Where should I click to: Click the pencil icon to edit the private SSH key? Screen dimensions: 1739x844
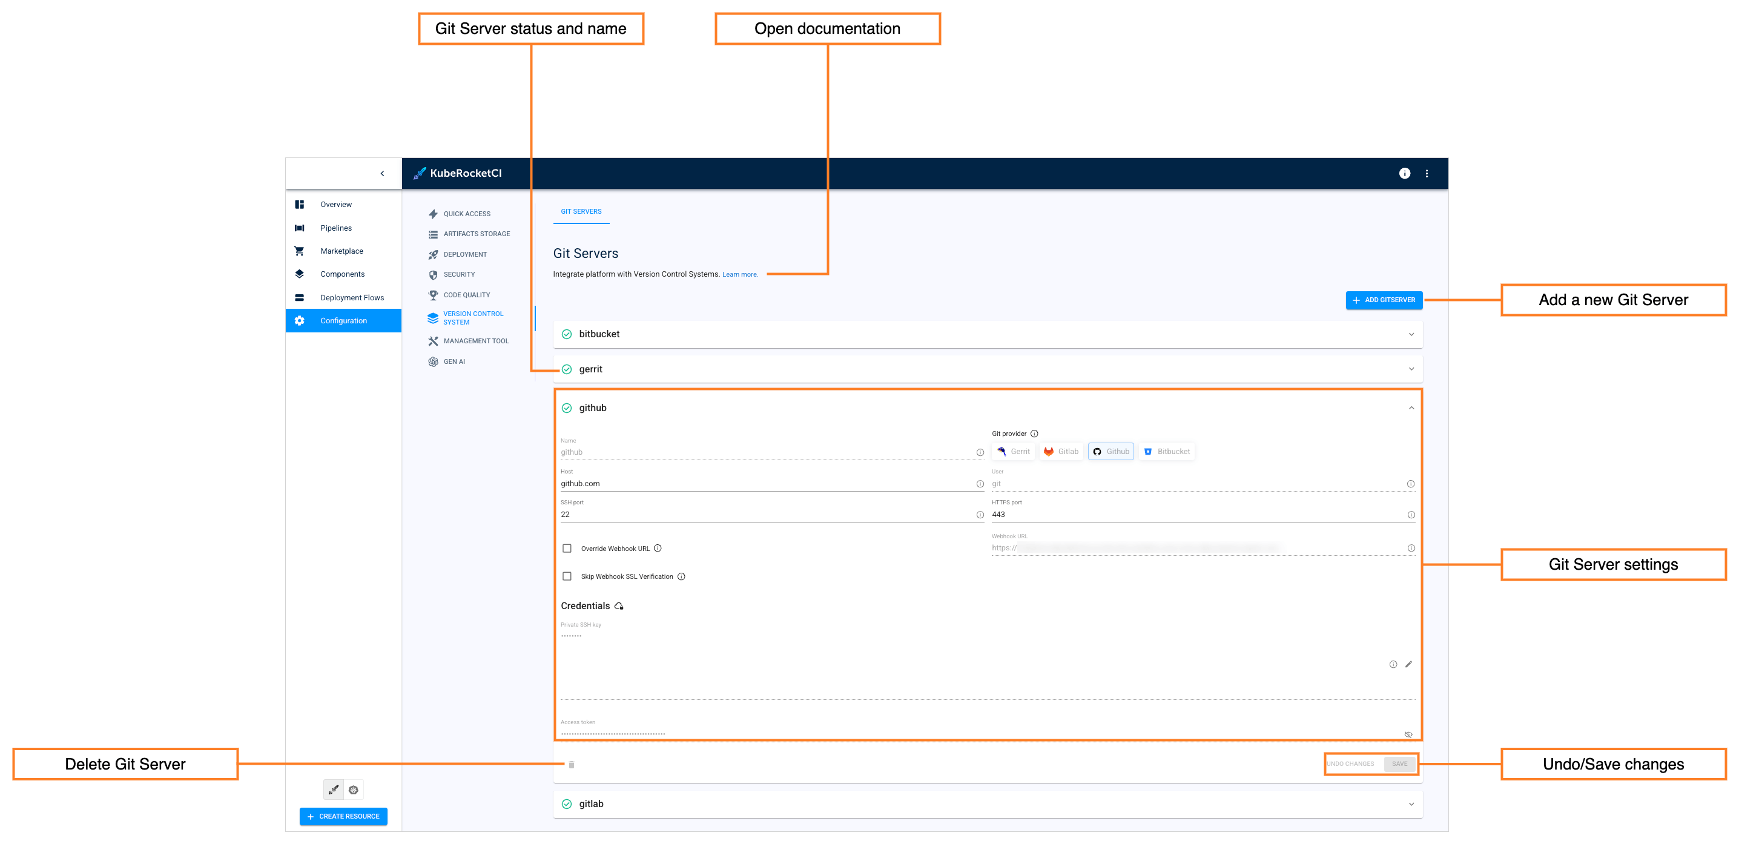pyautogui.click(x=1408, y=664)
